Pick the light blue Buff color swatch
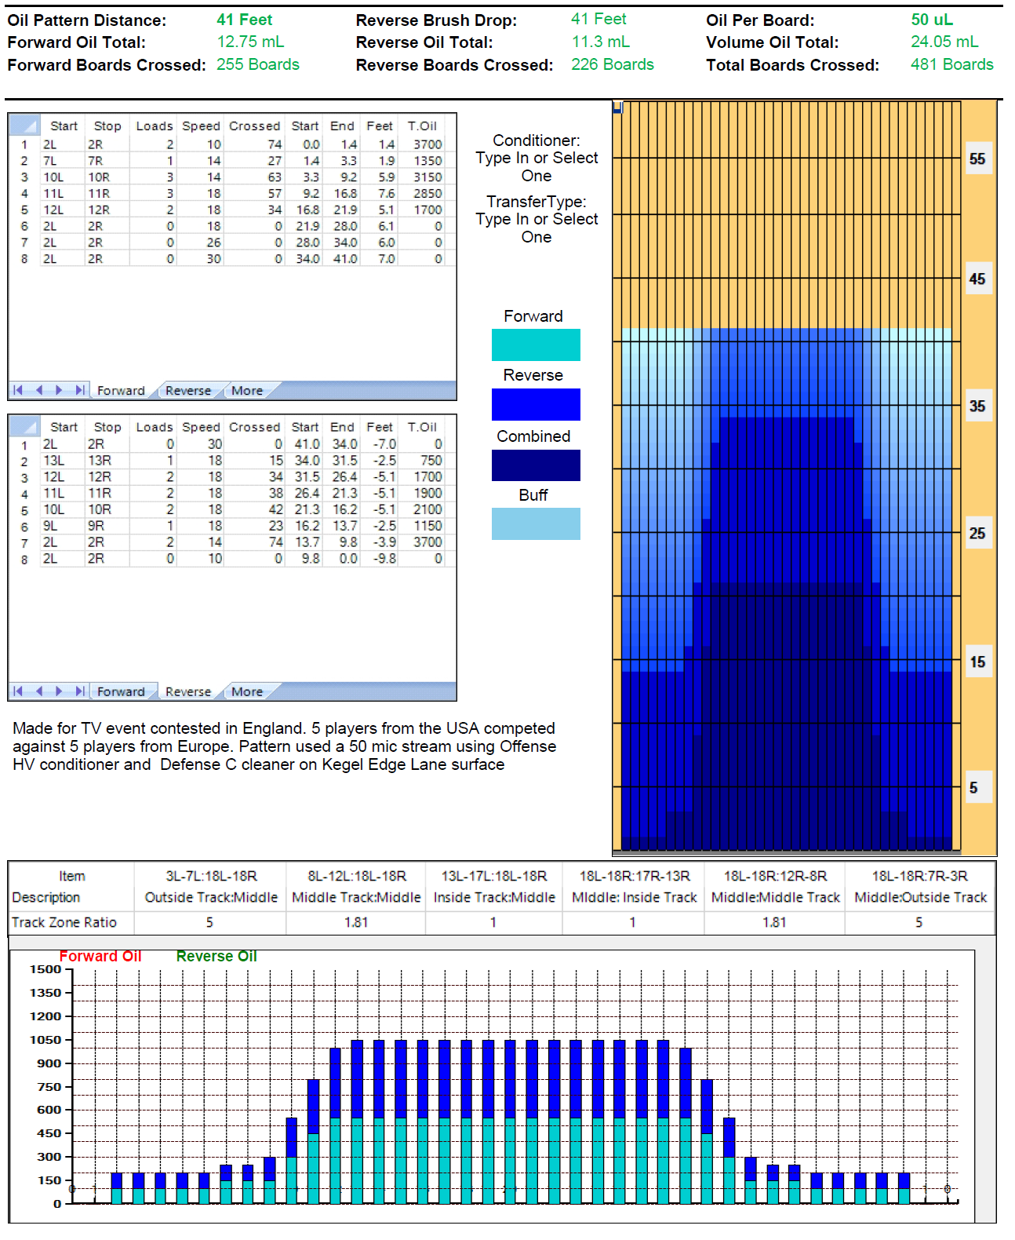1015x1240 pixels. tap(536, 524)
